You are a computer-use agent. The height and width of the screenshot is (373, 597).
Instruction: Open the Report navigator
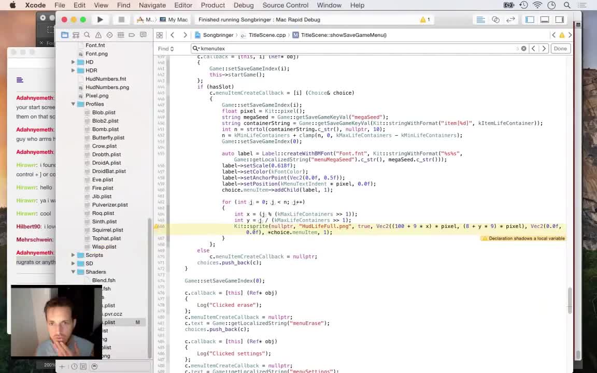(143, 35)
